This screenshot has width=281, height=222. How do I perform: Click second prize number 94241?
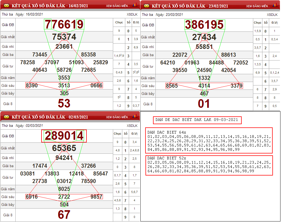(x=64, y=158)
